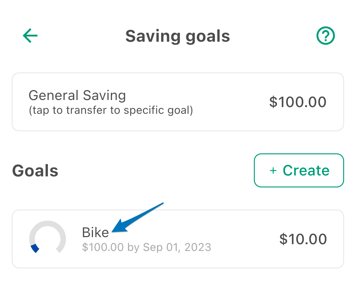The width and height of the screenshot is (357, 281).
Task: Click the General Saving label text
Action: pyautogui.click(x=77, y=95)
